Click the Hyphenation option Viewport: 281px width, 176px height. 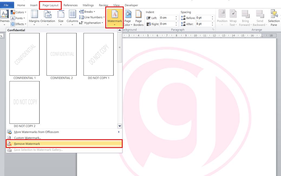(x=92, y=23)
